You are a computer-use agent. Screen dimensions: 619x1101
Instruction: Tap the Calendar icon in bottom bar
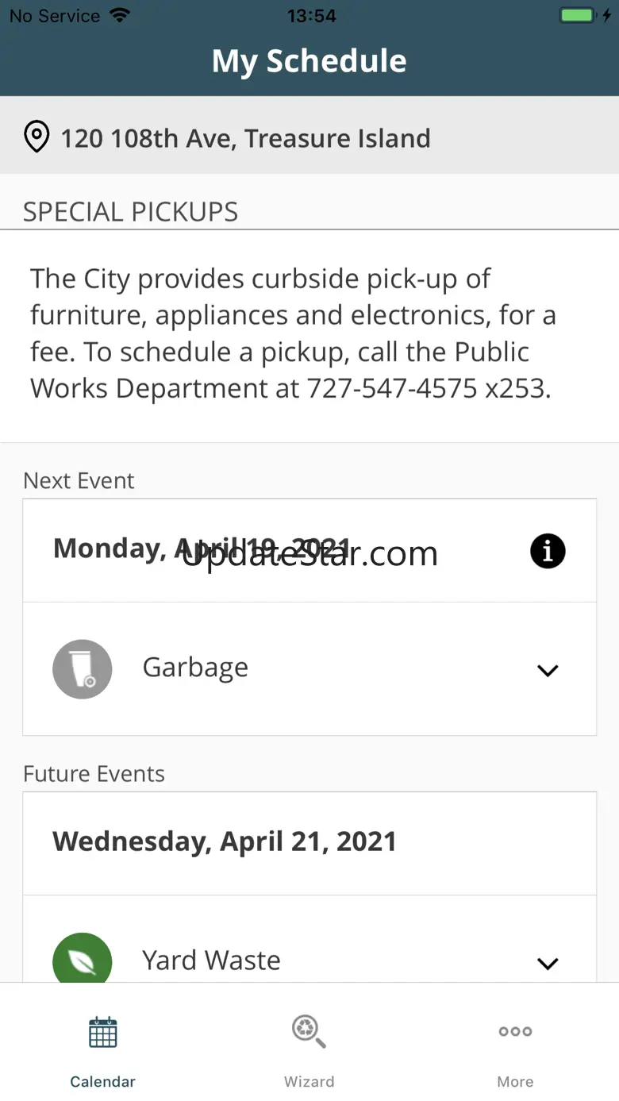103,1032
